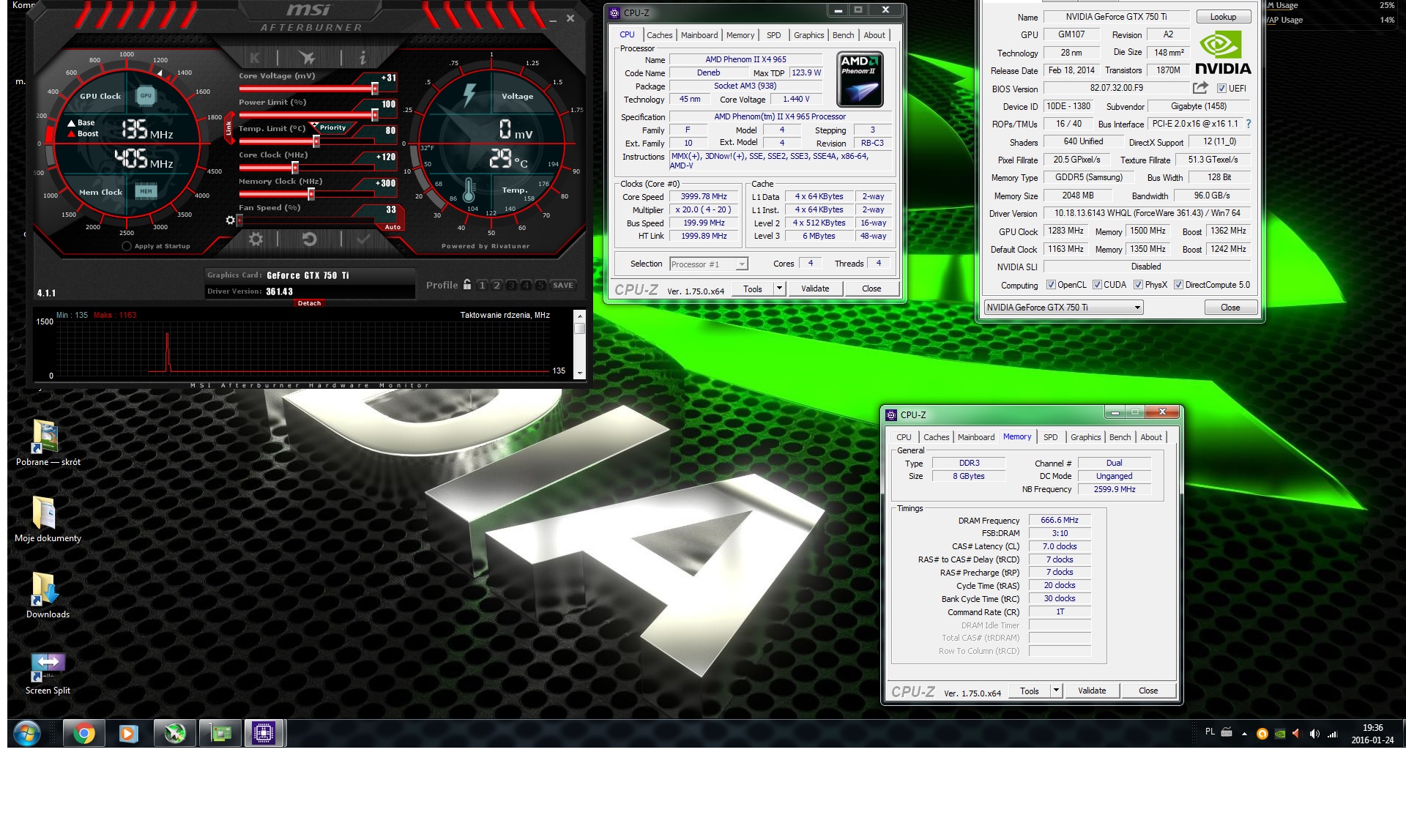Expand the Tools dropdown arrow in CPU-Z
This screenshot has width=1406, height=837.
(779, 289)
